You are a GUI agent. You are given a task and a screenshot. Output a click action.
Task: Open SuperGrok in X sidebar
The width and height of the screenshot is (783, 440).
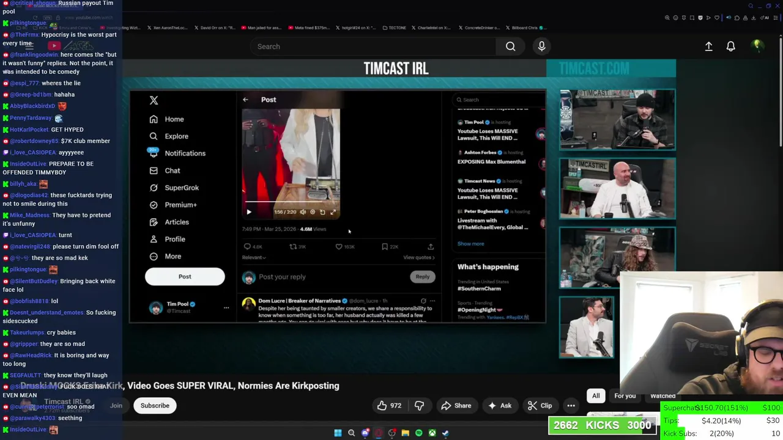pyautogui.click(x=174, y=188)
